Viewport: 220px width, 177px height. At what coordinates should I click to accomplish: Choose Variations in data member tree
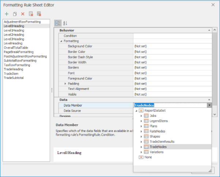(x=157, y=152)
